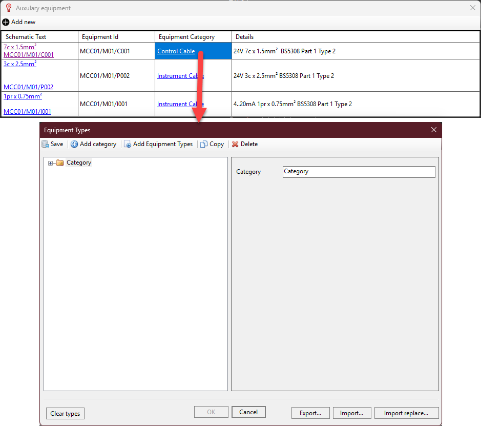Click the Clear types button

click(x=65, y=413)
